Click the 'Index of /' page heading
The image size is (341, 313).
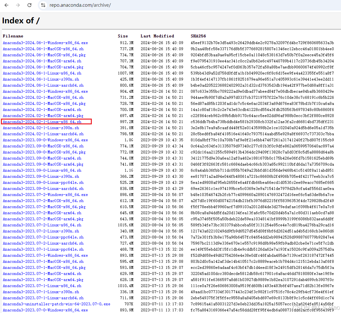[x=21, y=21]
